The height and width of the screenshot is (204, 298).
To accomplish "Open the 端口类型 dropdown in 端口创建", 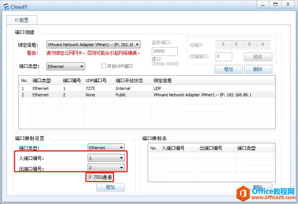I will [66, 66].
